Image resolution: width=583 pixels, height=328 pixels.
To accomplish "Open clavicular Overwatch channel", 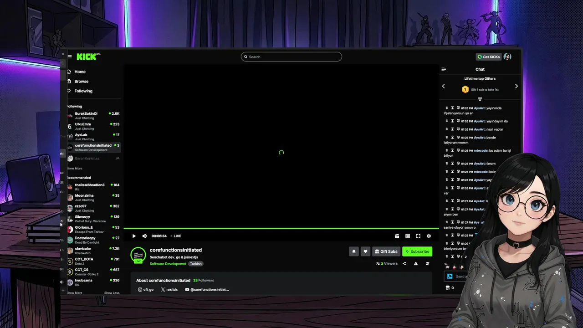I will (93, 251).
